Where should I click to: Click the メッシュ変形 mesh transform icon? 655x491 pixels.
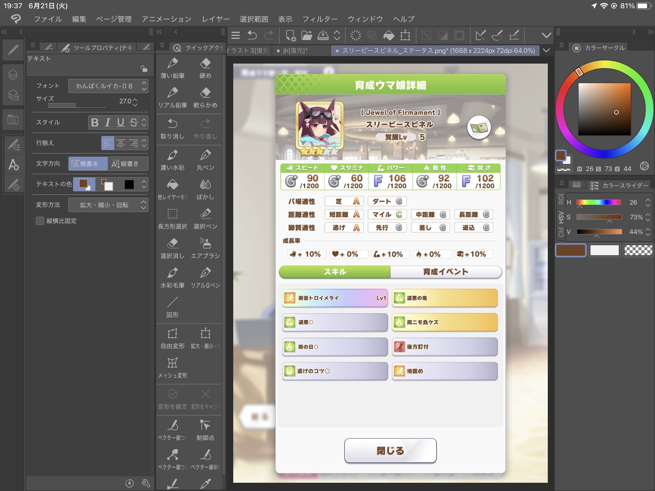point(172,363)
